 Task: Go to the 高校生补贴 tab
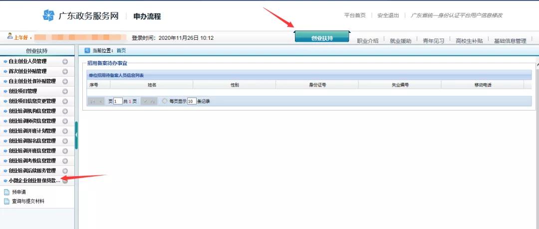point(469,41)
